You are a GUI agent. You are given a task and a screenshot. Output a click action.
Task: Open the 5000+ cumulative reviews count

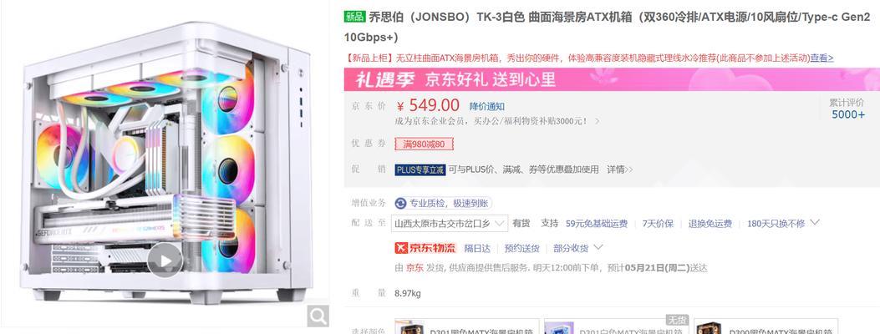coord(848,114)
